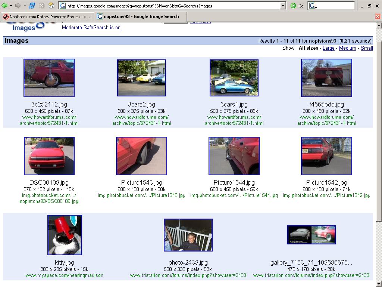Switch to the Nopistons.com Rotary Powered Forums tab
The height and width of the screenshot is (287, 382).
coord(47,16)
